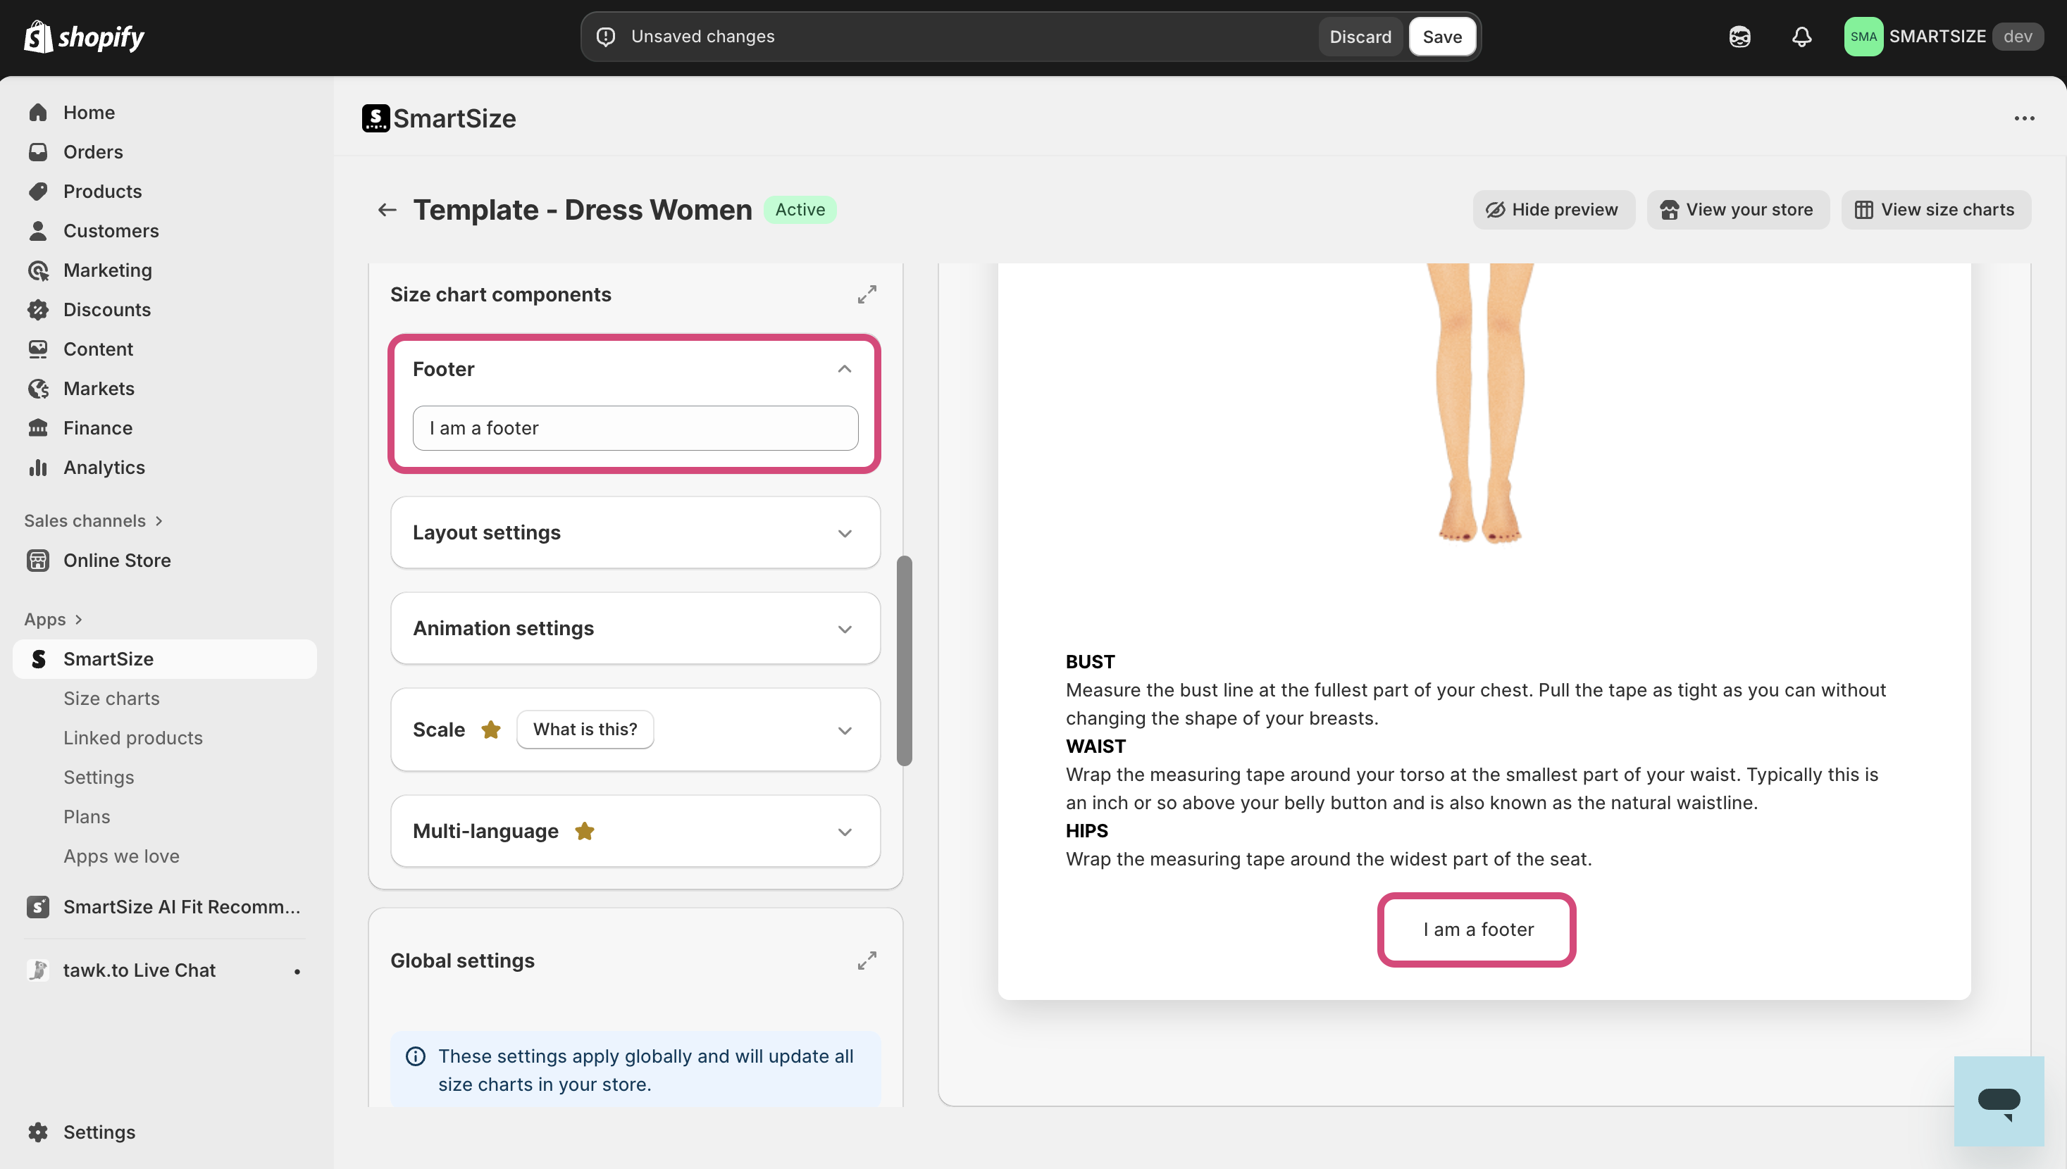Click the notifications bell icon
Screen dimensions: 2067x1169
pyautogui.click(x=1801, y=37)
